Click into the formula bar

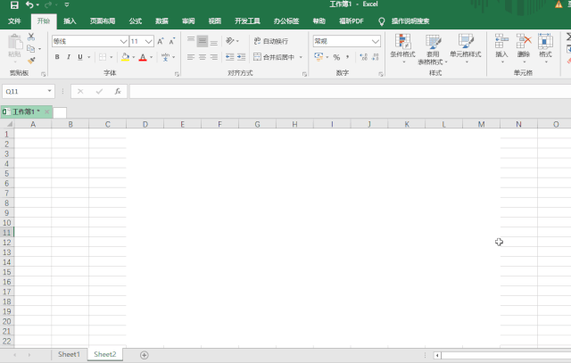350,91
